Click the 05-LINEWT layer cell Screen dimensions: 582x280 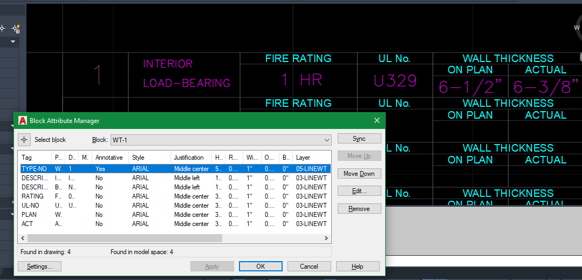[311, 169]
